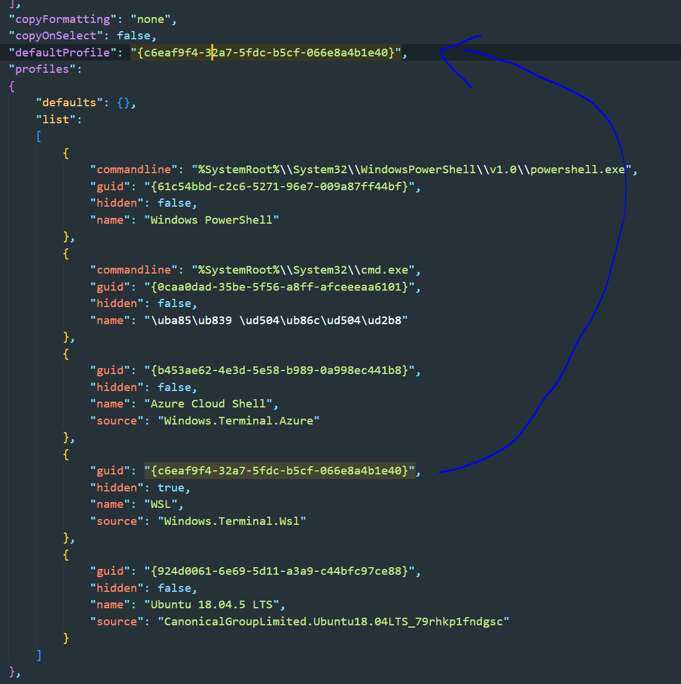The height and width of the screenshot is (684, 681).
Task: Click the opening brace of the profiles object
Action: [x=12, y=86]
